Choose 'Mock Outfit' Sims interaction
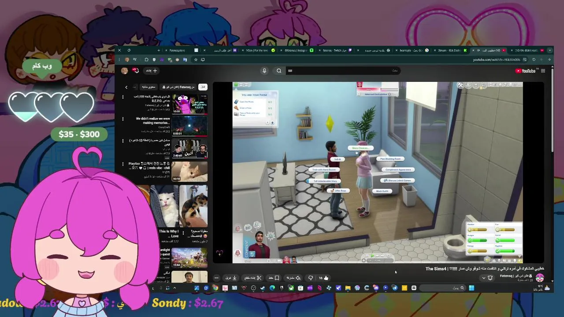Screen dimensions: 564x317 [x=382, y=191]
